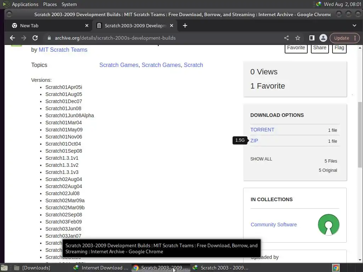This screenshot has height=272, width=363.
Task: Open MIT Scratch Teams creator link
Action: [x=63, y=50]
